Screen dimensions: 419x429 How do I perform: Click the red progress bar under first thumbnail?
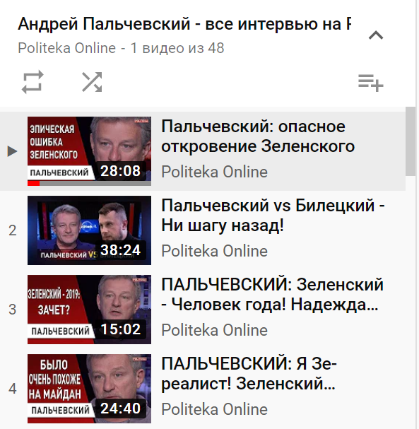tap(34, 183)
